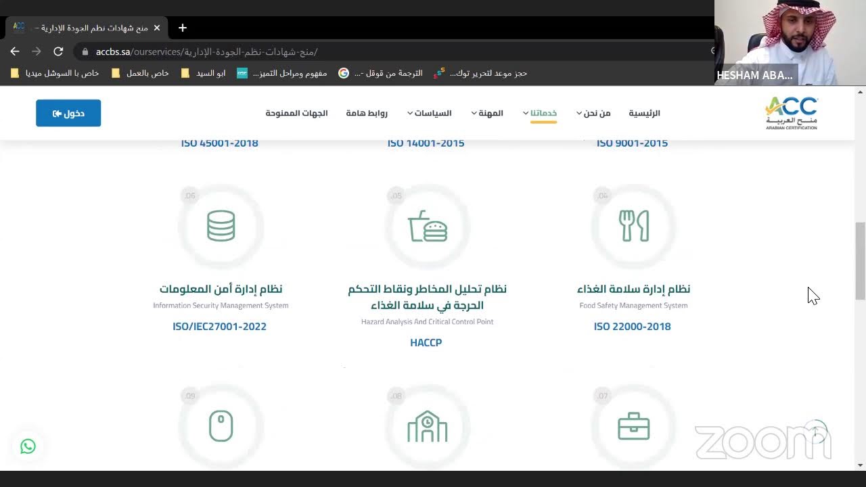Open the حجز موعد لتحرير توك bookmark
866x487 pixels.
click(480, 73)
